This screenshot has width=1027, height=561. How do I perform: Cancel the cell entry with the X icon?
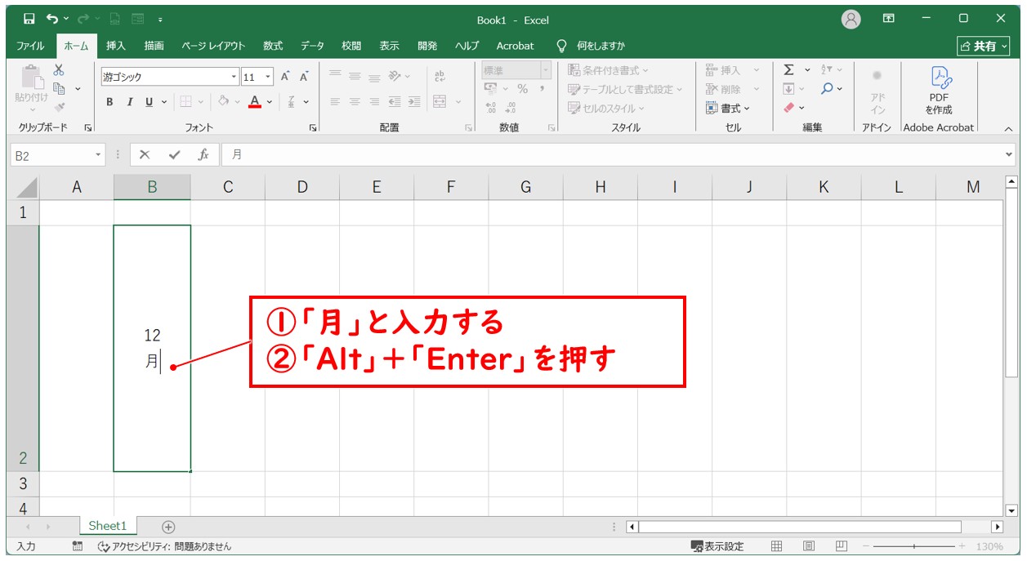click(x=145, y=155)
